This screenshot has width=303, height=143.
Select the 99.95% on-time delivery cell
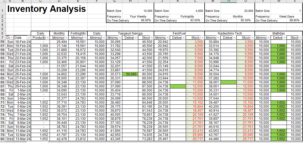pyautogui.click(x=294, y=20)
